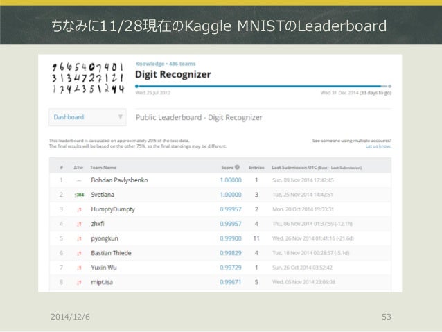Click the Entries column header
Screen dimensions: 442x332
click(x=256, y=168)
